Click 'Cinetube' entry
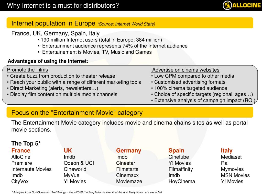The width and height of the screenshot is (262, 196). (179, 157)
